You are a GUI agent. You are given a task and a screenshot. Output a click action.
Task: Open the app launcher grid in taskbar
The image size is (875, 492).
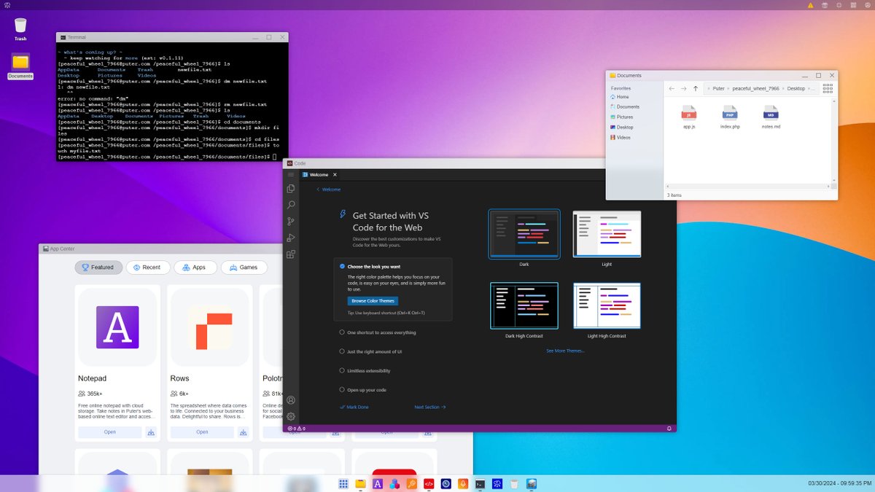343,483
